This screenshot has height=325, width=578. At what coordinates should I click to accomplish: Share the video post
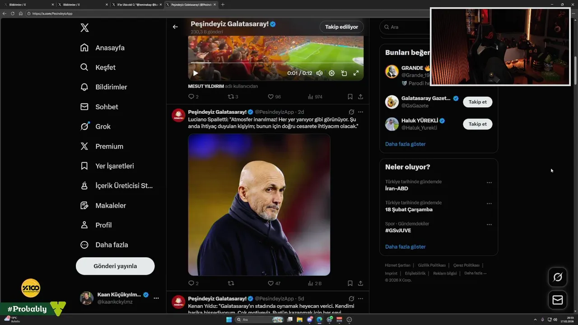click(x=360, y=97)
